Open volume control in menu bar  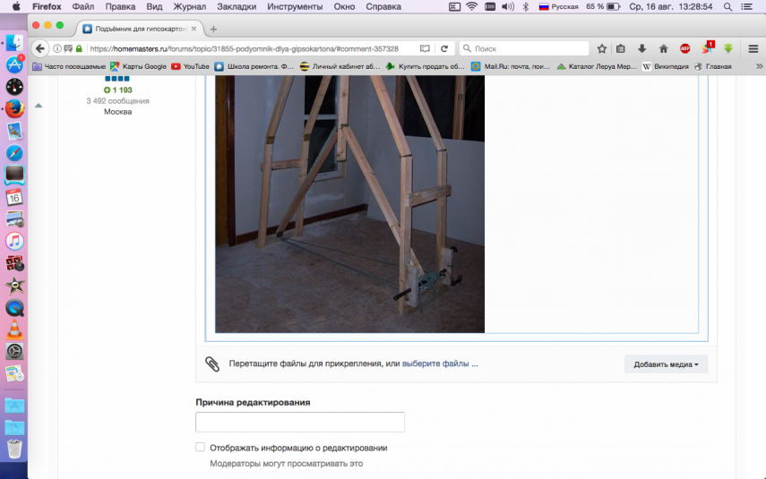click(x=508, y=7)
